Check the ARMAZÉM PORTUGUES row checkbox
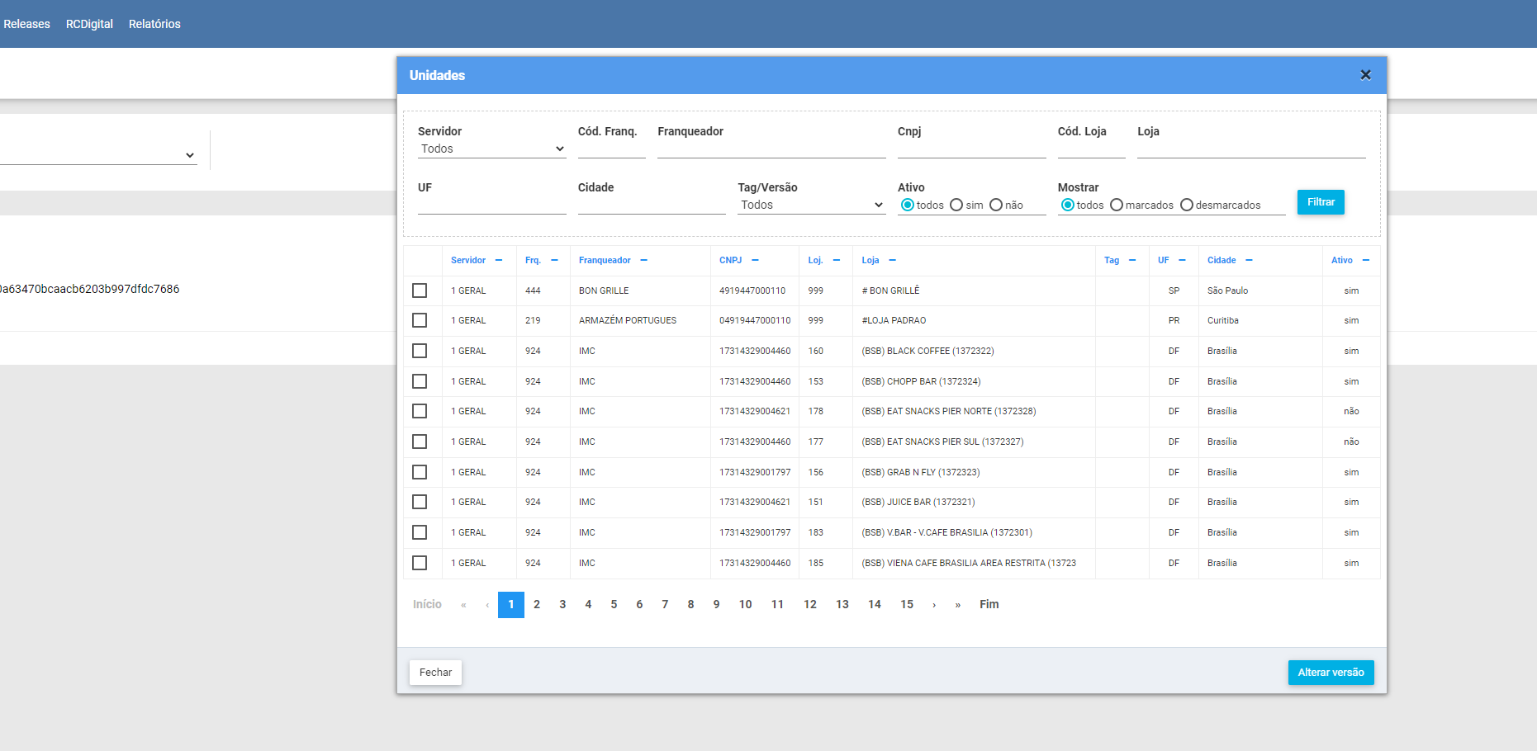Screen dimensions: 1537x751 420,320
